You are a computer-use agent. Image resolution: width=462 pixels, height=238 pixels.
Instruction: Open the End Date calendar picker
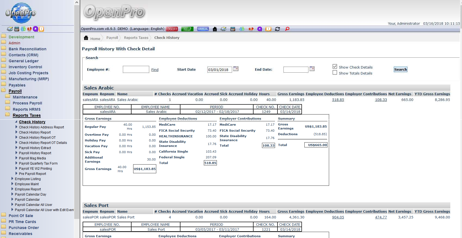click(312, 69)
